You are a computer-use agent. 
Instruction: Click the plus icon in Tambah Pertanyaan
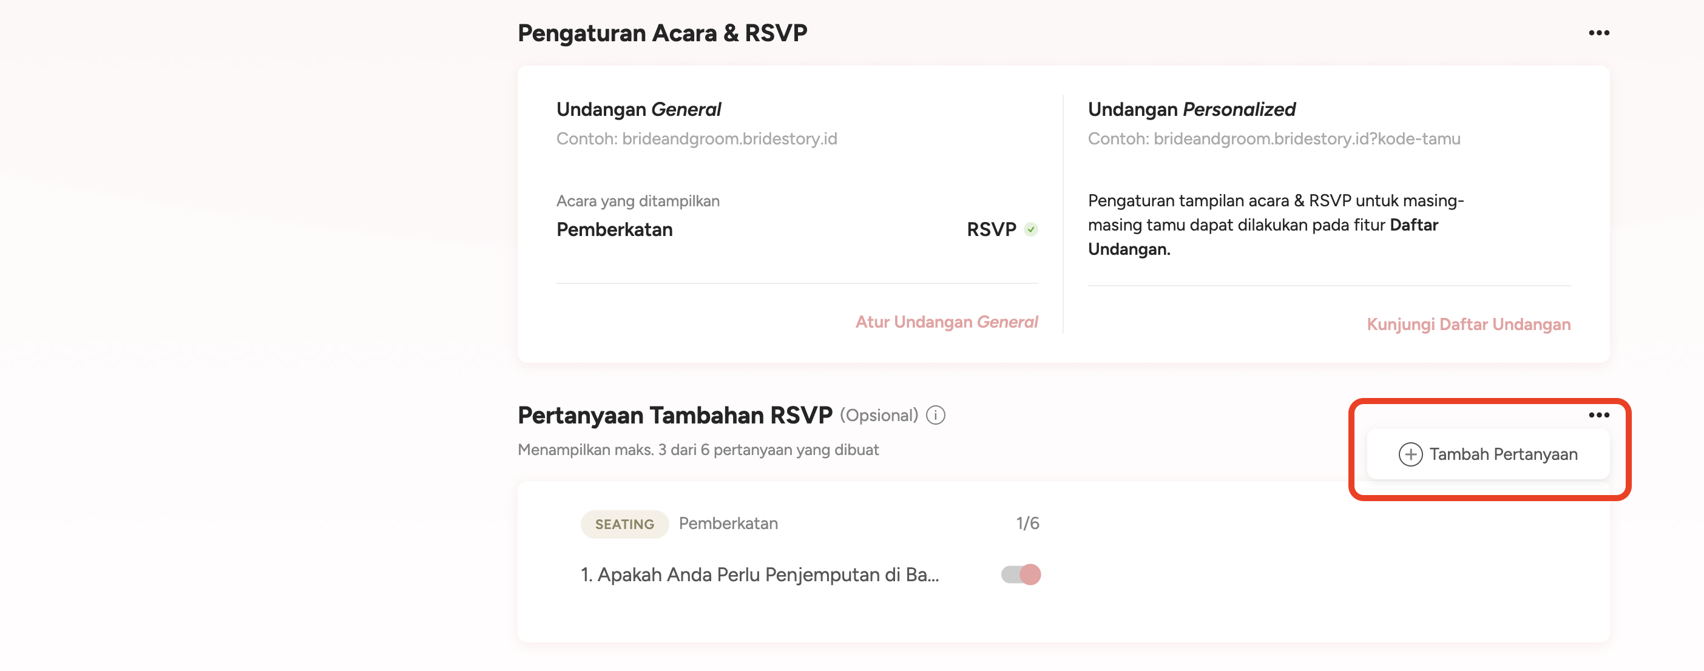(x=1410, y=454)
